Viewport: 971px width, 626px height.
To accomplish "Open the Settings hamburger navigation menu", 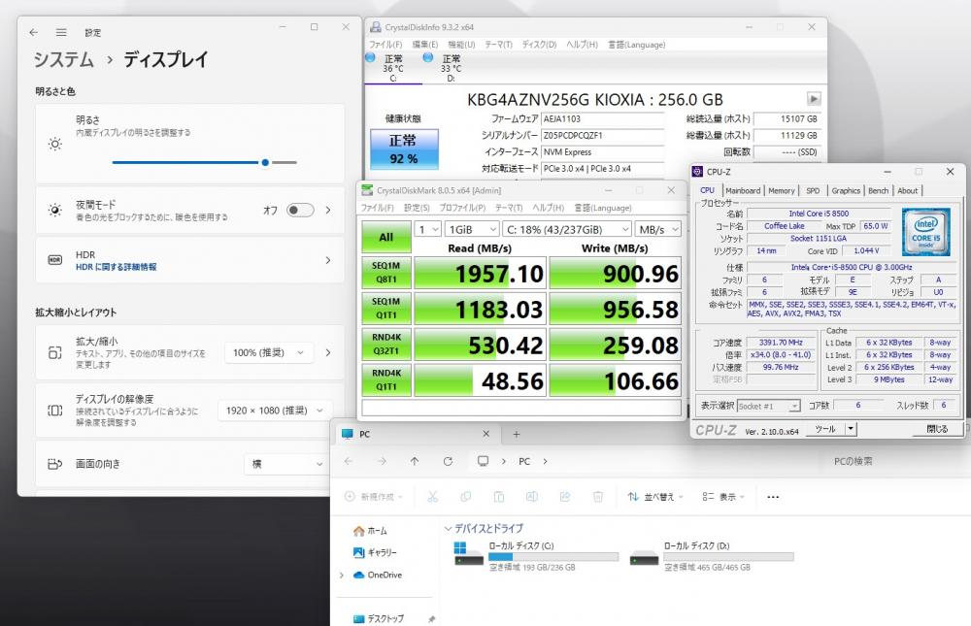I will 60,32.
